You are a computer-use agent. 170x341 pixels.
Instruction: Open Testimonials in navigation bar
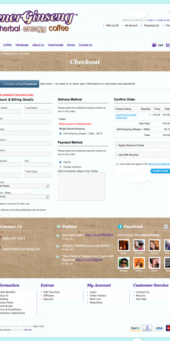55,45
